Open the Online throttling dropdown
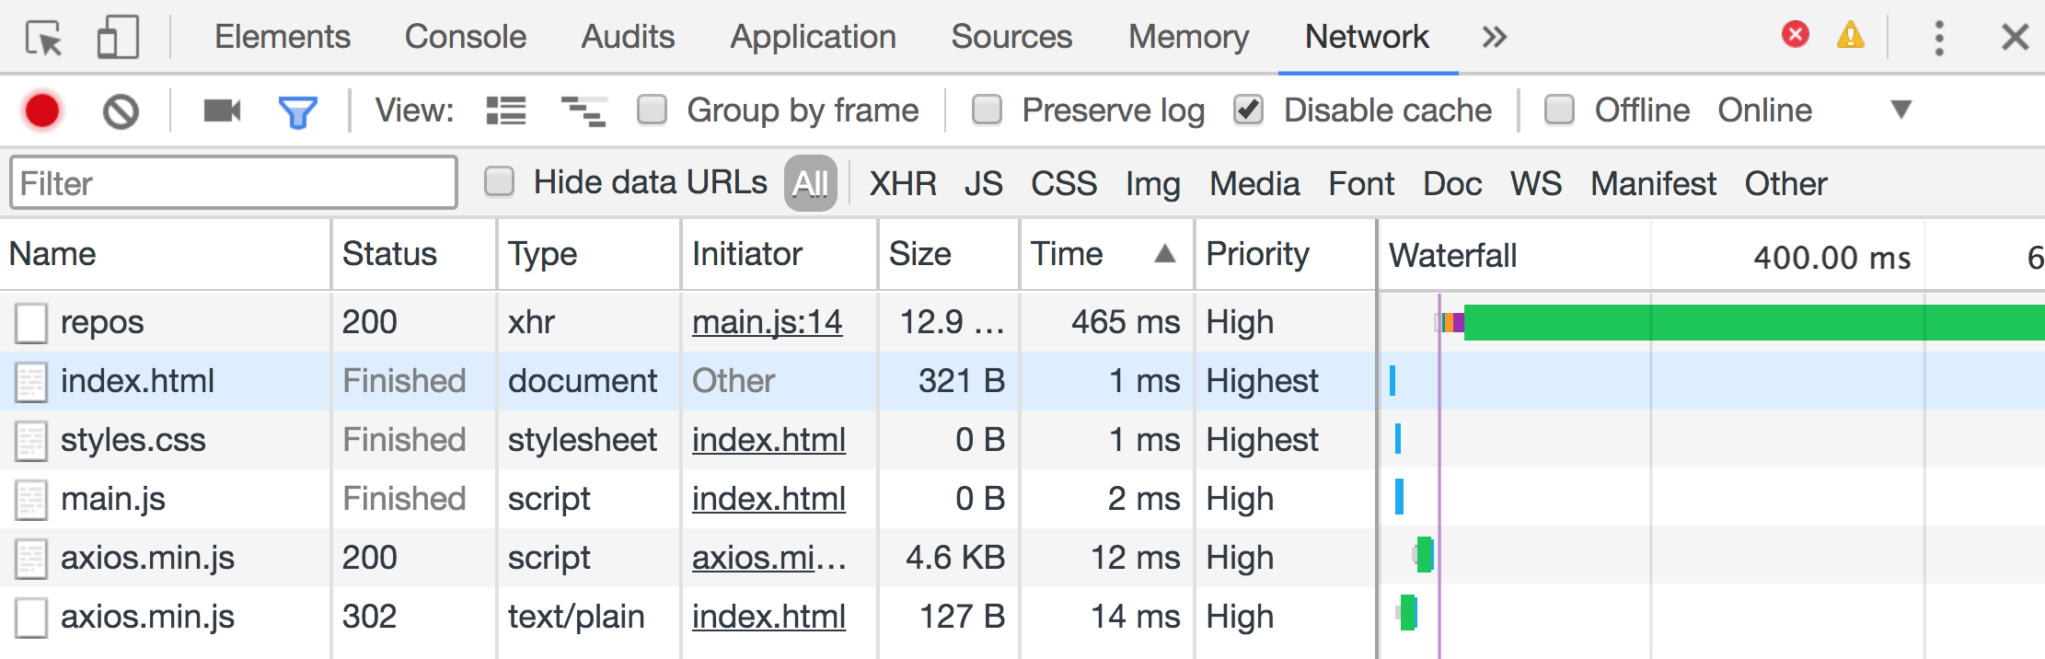The image size is (2045, 659). point(1900,110)
